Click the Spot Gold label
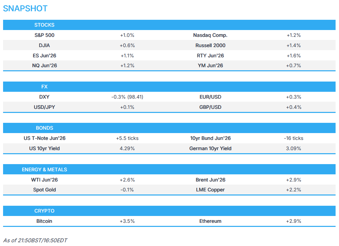This screenshot has height=246, width=339. coord(44,190)
